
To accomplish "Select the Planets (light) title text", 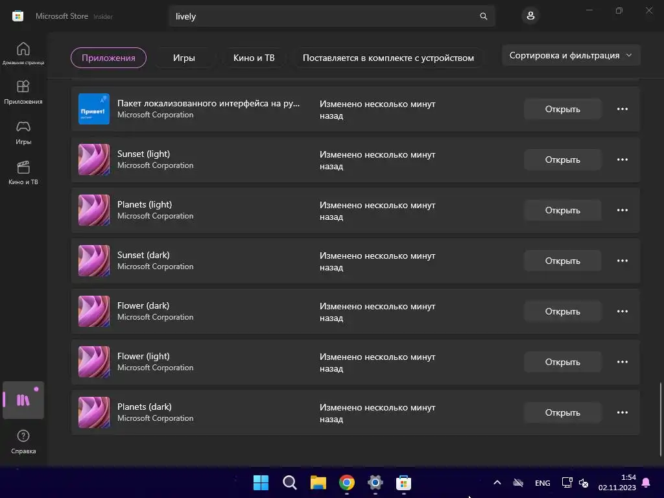I will [x=145, y=204].
